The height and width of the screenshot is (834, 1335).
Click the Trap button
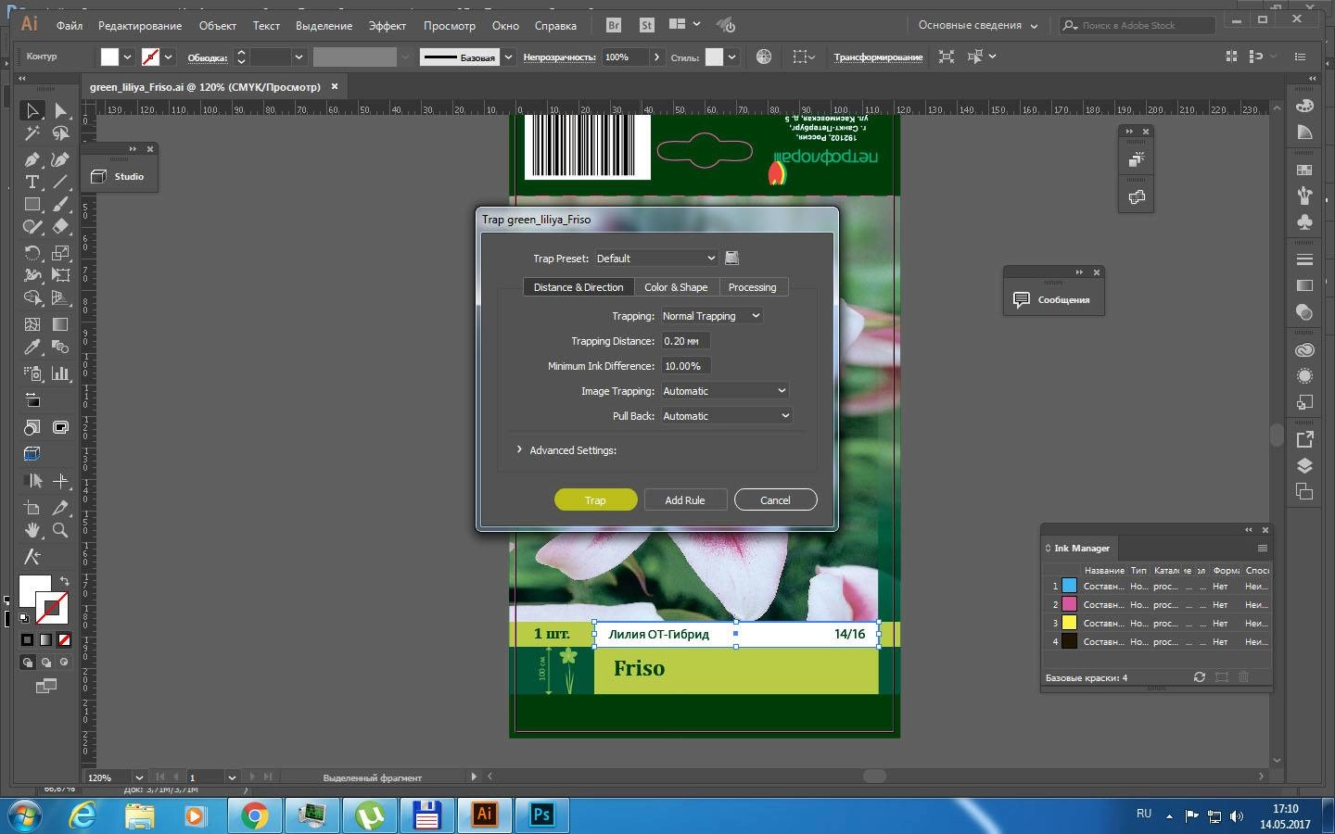pos(595,499)
